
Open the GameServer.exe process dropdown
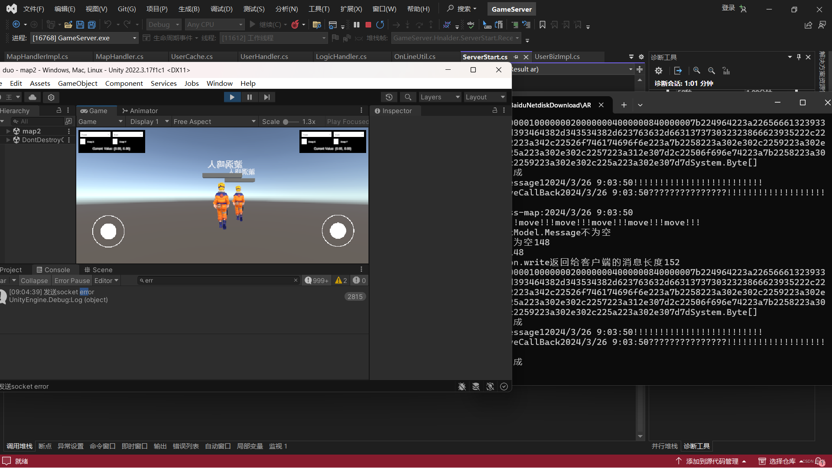[84, 38]
